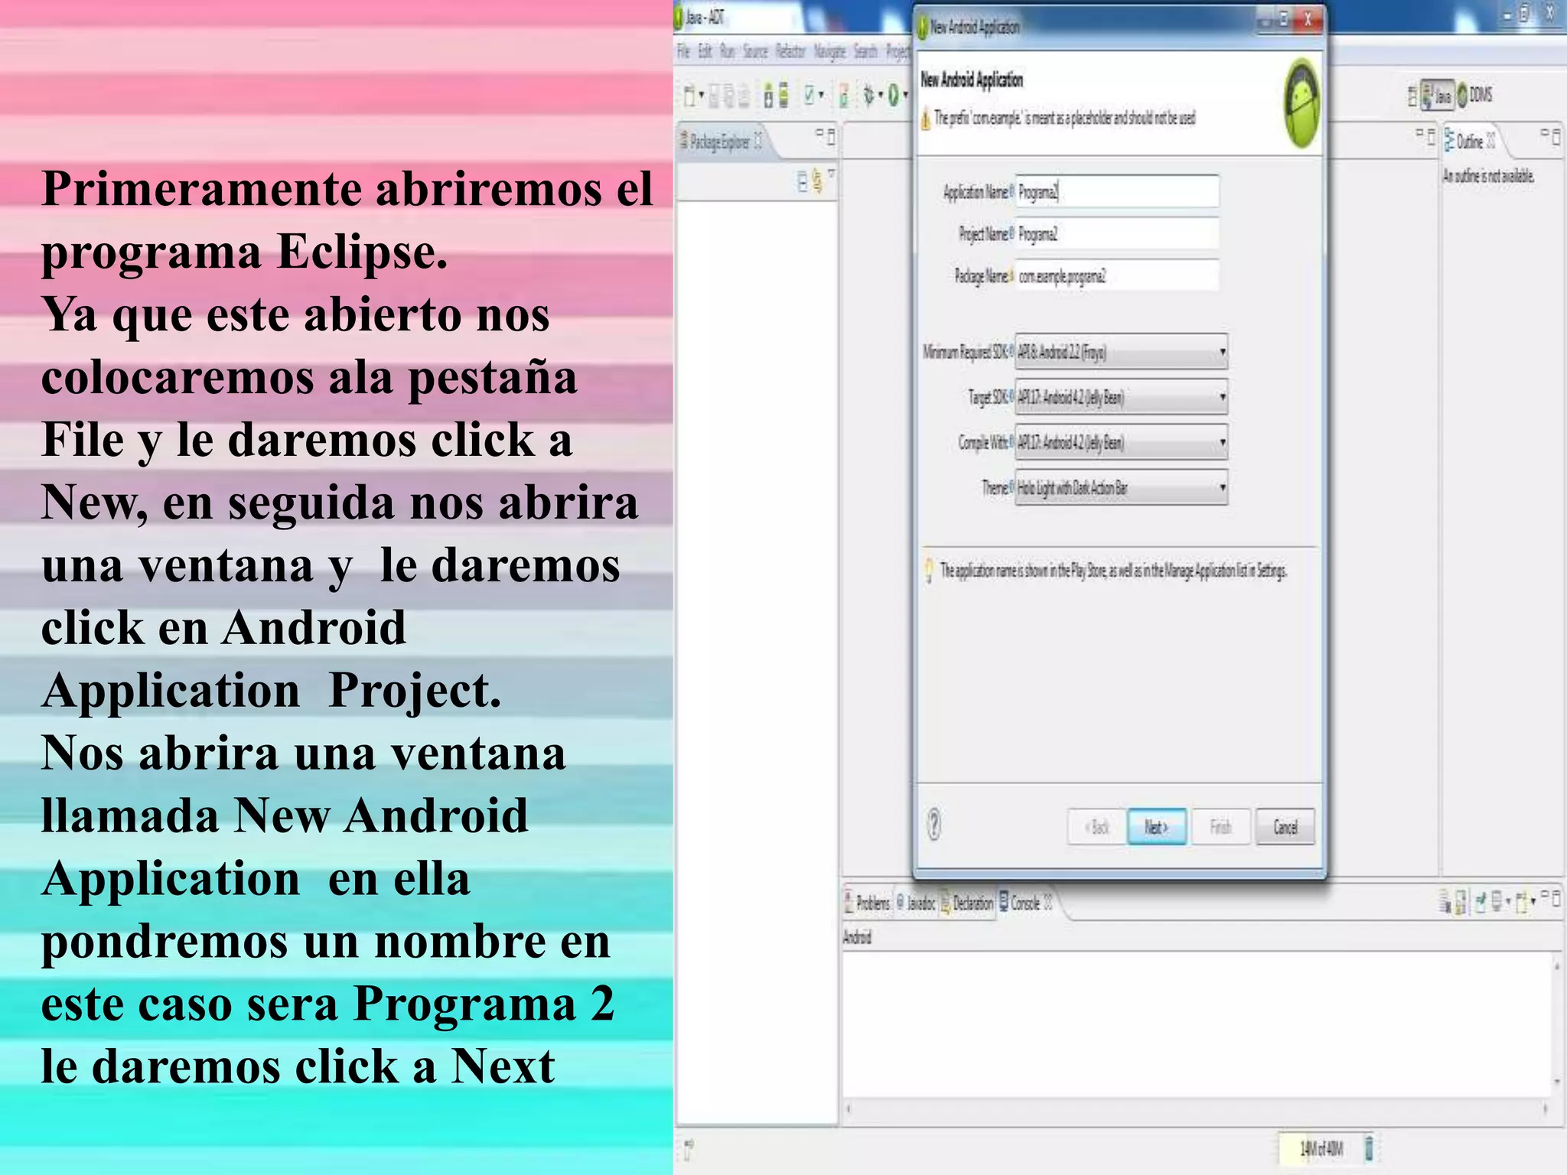1567x1175 pixels.
Task: Open the DDMS perspective
Action: pyautogui.click(x=1474, y=95)
